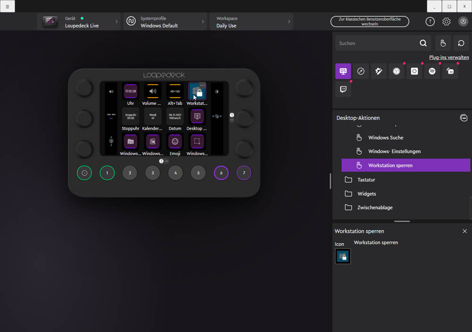Screen dimensions: 472x332
Task: Select the Workstation sperren action
Action: (x=406, y=165)
